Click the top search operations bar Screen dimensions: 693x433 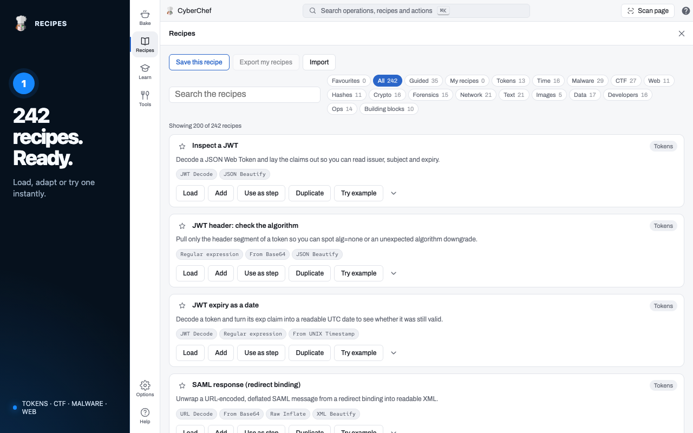coord(416,11)
